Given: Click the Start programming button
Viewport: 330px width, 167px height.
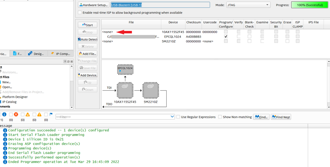Looking at the screenshot, I should coord(87,25).
